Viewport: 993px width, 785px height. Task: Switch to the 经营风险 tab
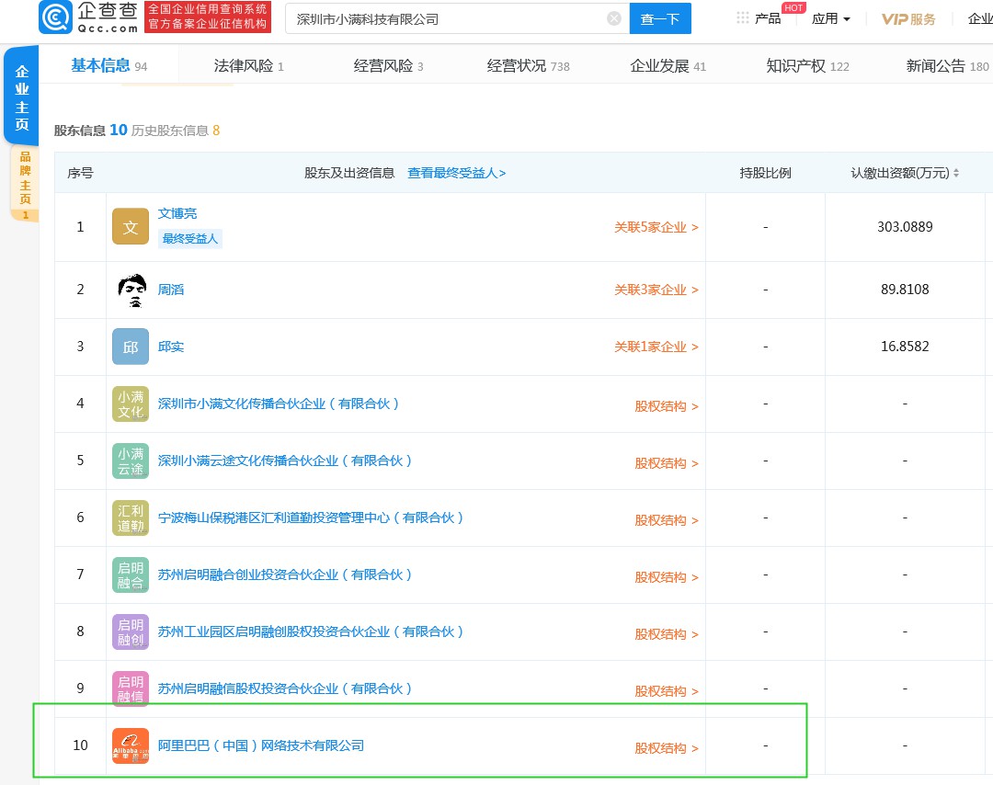pyautogui.click(x=388, y=66)
